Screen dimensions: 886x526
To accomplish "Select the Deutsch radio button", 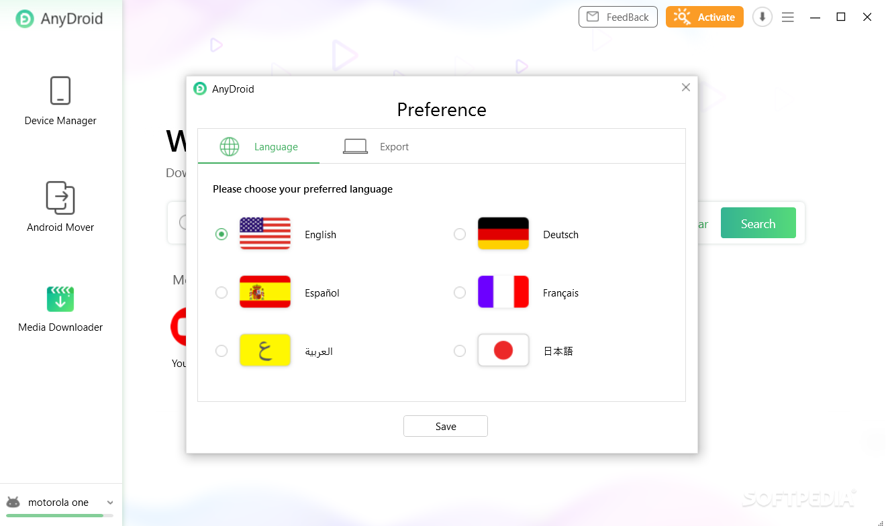I will (460, 234).
